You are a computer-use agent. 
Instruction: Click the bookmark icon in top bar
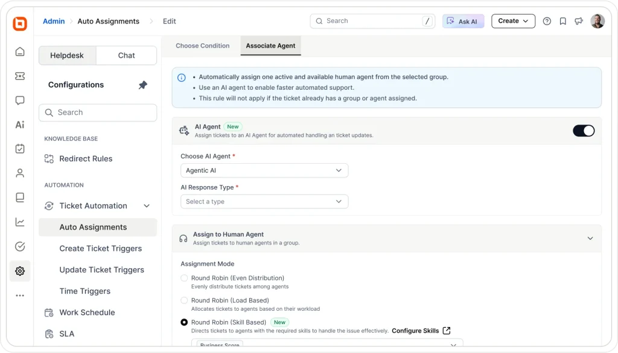pyautogui.click(x=563, y=21)
